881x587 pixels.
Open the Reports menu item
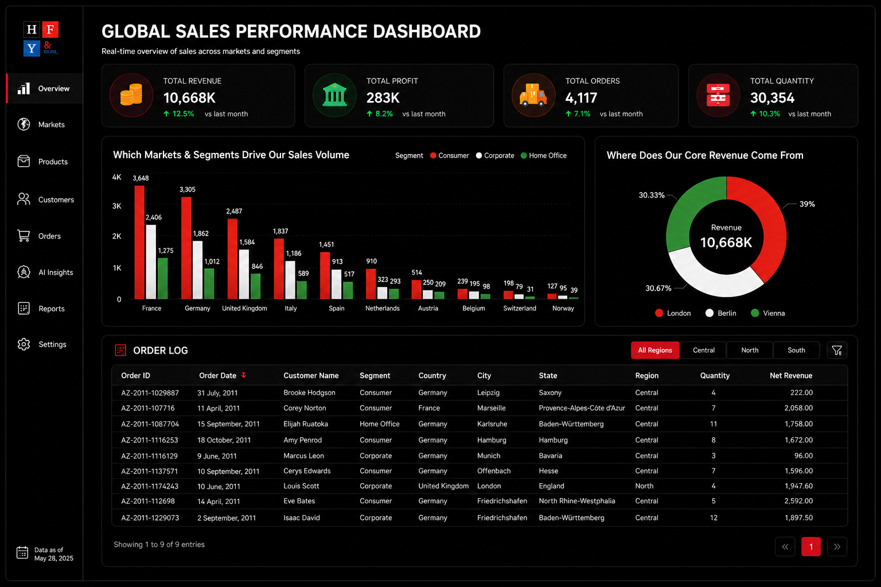pyautogui.click(x=44, y=308)
